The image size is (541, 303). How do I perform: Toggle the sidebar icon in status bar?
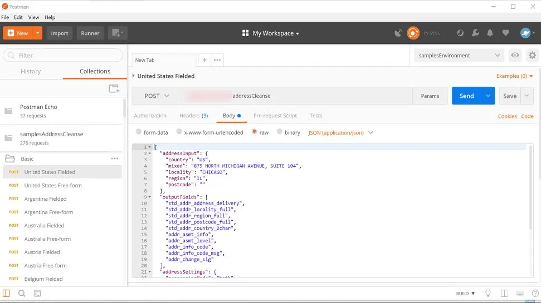tap(7, 293)
